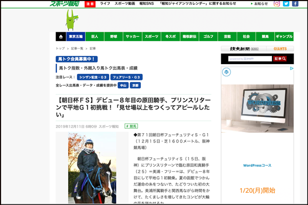Open the Facebook icon link
Screen dimensions: 308x205
(x=295, y=4)
